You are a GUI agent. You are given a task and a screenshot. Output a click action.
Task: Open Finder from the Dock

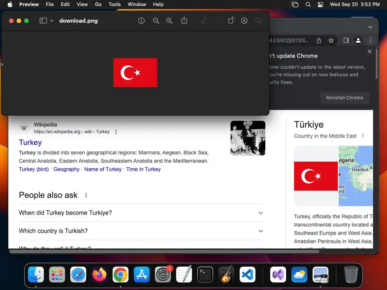(x=36, y=274)
